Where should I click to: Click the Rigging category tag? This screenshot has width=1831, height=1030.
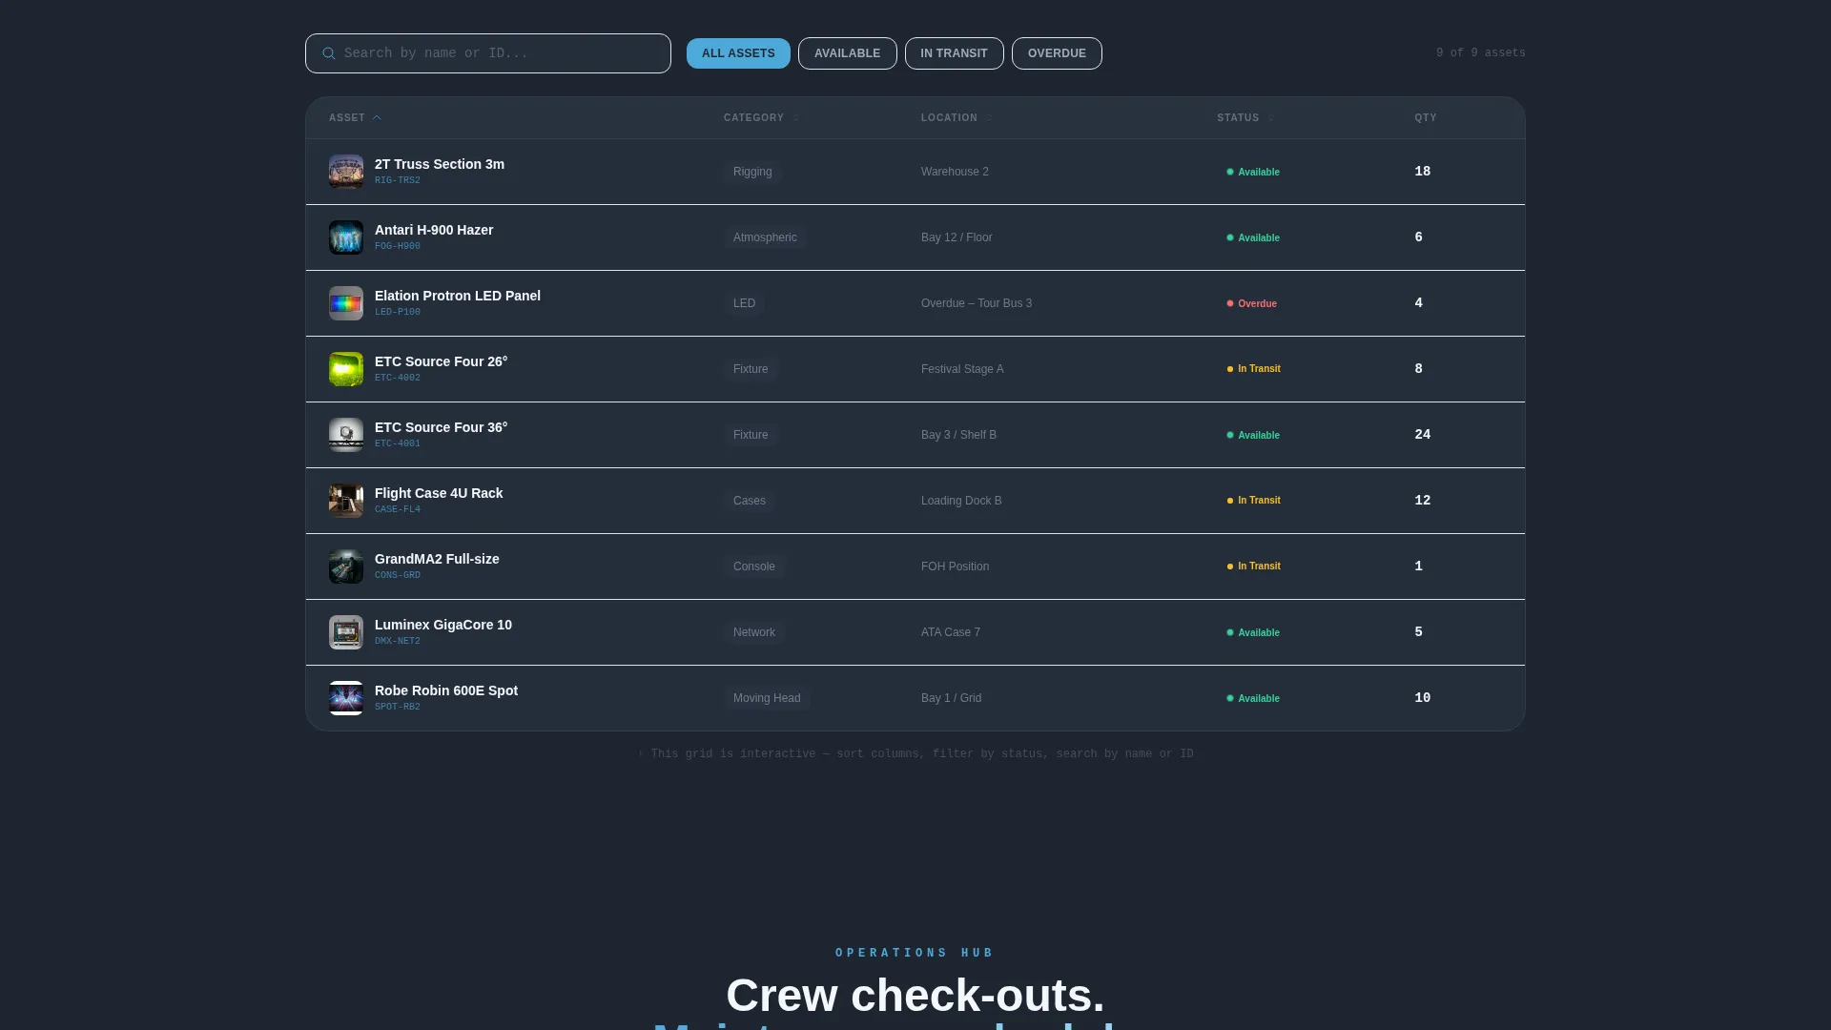tap(752, 172)
